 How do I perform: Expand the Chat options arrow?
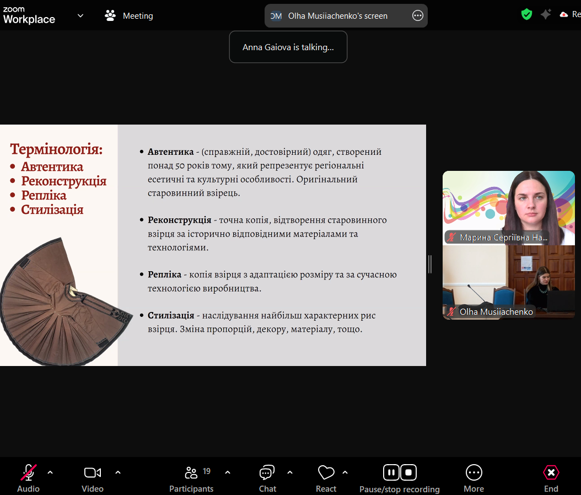point(290,472)
